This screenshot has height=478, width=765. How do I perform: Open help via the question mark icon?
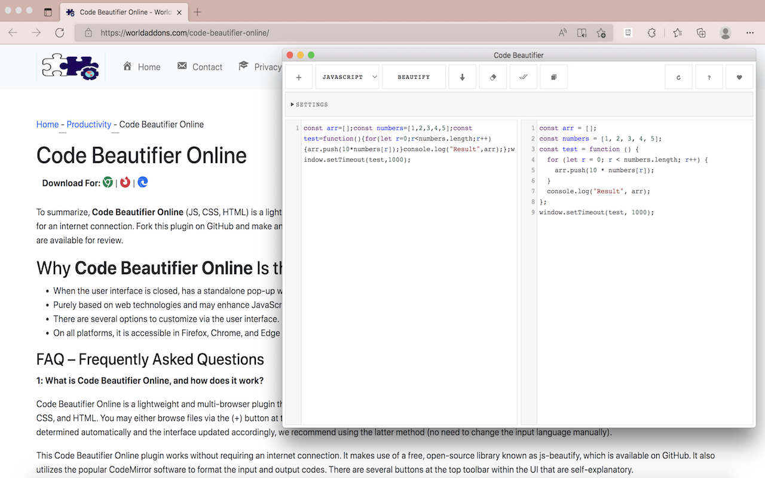(709, 77)
